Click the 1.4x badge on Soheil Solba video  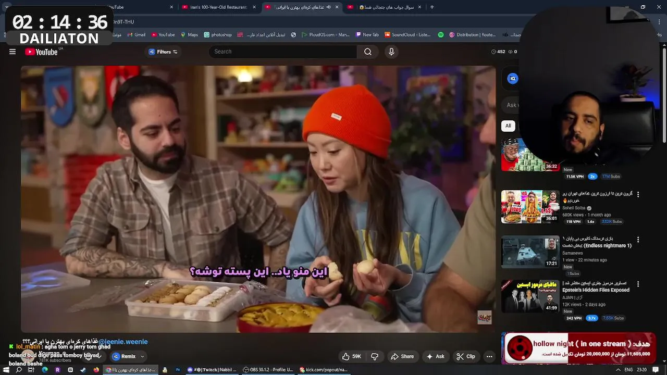591,221
